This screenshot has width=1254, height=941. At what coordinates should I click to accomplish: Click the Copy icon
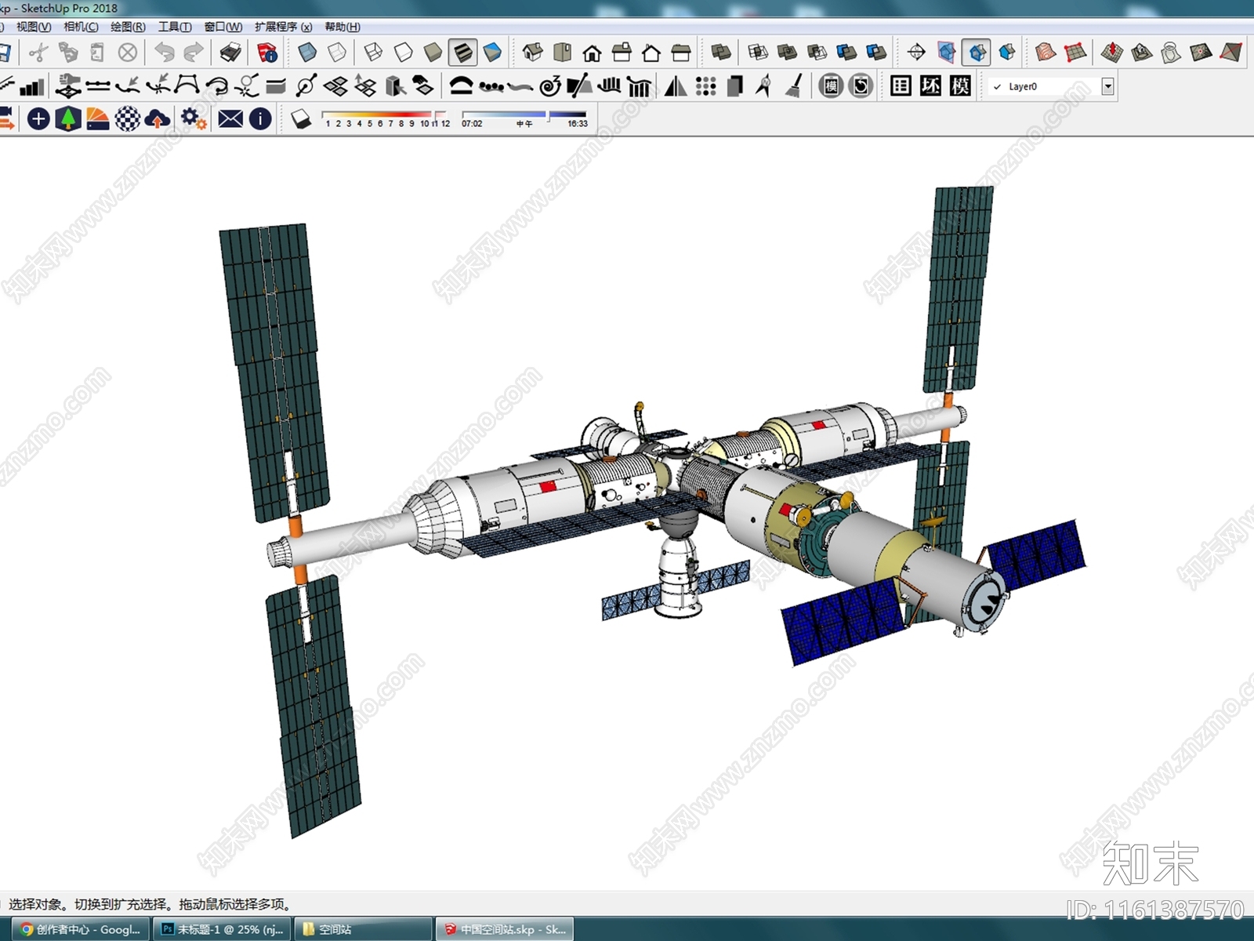67,53
